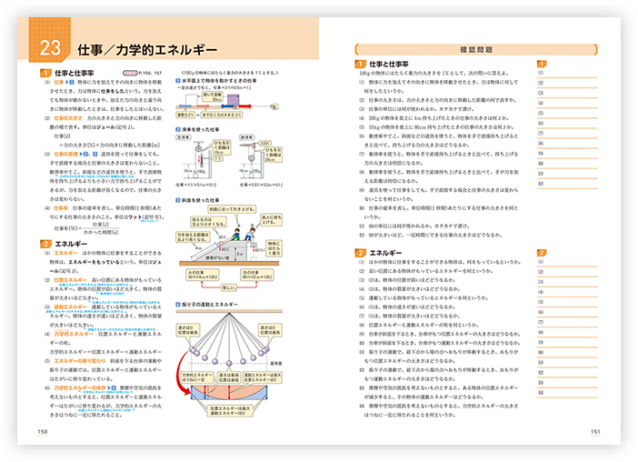Click the orange keyword 力学的エネルギーの保存
This screenshot has height=462, width=638.
click(x=75, y=387)
